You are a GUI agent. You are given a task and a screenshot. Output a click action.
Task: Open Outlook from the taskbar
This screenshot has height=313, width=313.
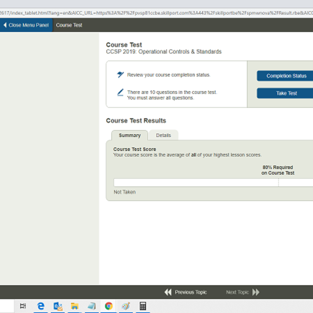click(58, 306)
